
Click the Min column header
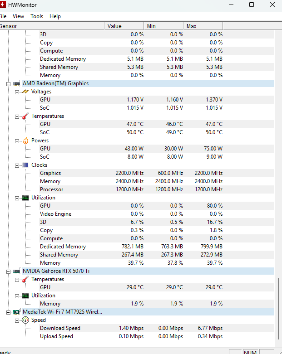pos(163,26)
